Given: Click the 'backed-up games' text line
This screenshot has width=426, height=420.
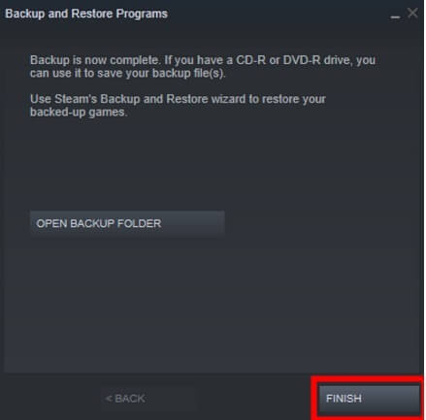Looking at the screenshot, I should coord(79,113).
